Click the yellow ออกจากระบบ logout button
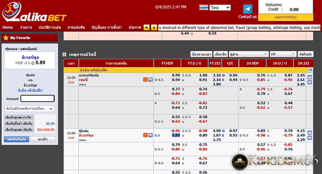 click(x=286, y=17)
